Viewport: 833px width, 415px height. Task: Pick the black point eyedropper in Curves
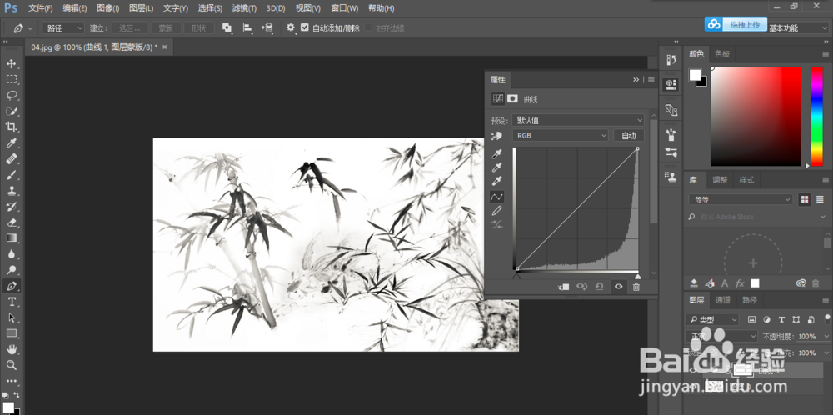pyautogui.click(x=496, y=155)
